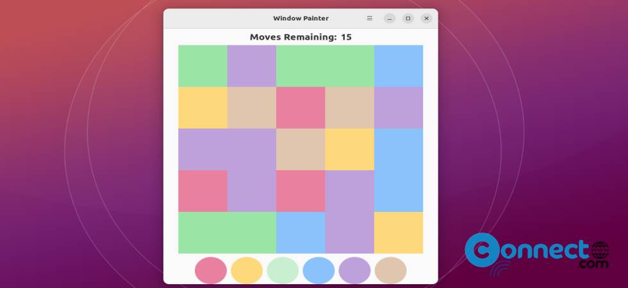628x288 pixels.
Task: Select the pink cell starting the fourth row
Action: pyautogui.click(x=202, y=191)
